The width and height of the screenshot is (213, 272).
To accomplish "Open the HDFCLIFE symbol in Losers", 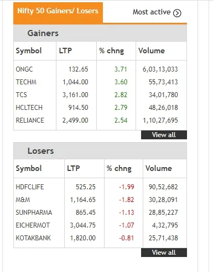I will tap(30, 187).
